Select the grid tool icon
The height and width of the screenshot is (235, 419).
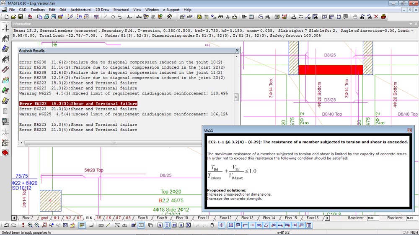[96, 17]
